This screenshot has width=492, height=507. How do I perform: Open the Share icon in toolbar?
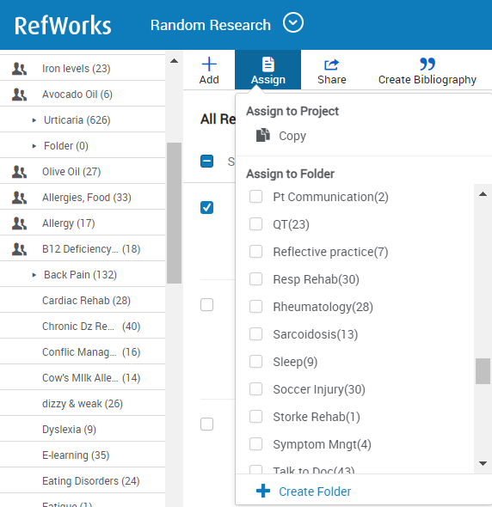(x=331, y=64)
